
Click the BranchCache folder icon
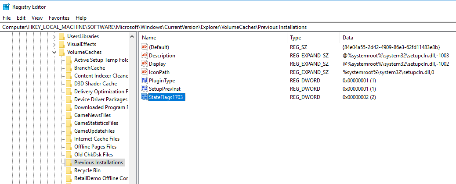(69, 67)
